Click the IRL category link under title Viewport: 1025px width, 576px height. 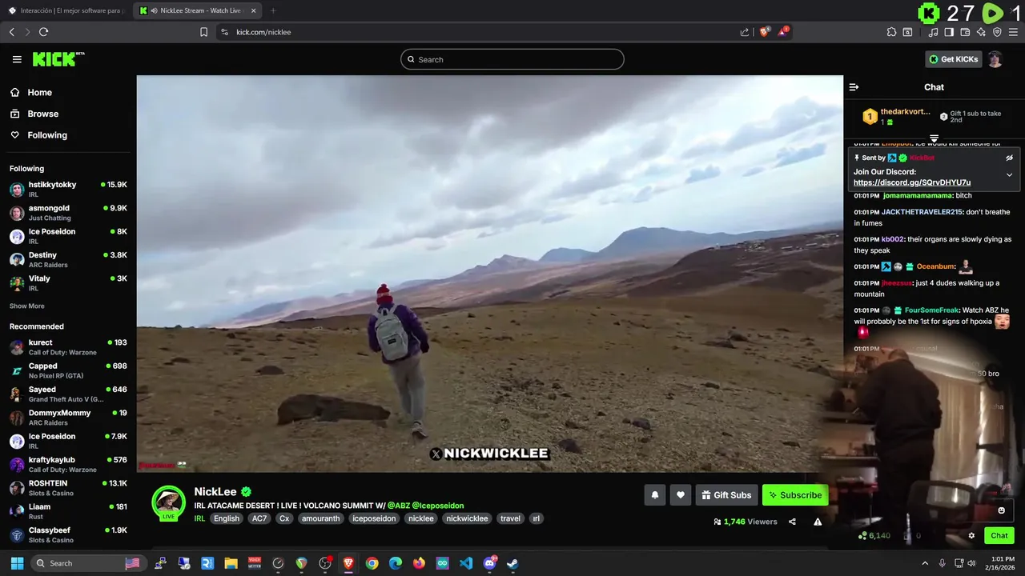point(199,518)
